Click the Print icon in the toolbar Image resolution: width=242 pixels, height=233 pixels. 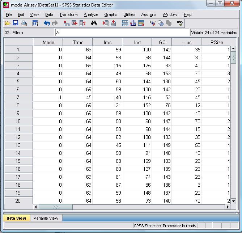click(24, 23)
